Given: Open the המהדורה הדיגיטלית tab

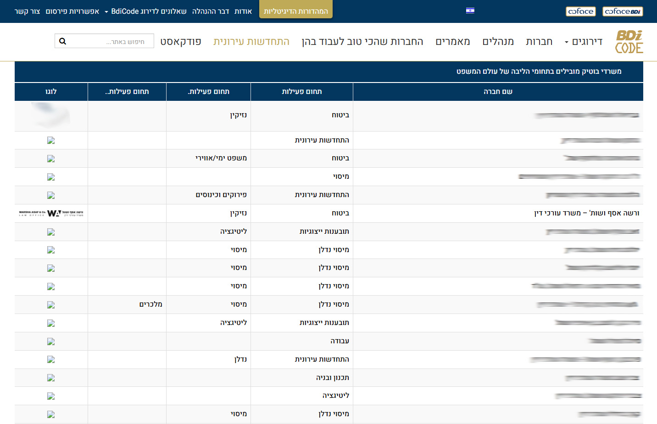Looking at the screenshot, I should [x=296, y=11].
